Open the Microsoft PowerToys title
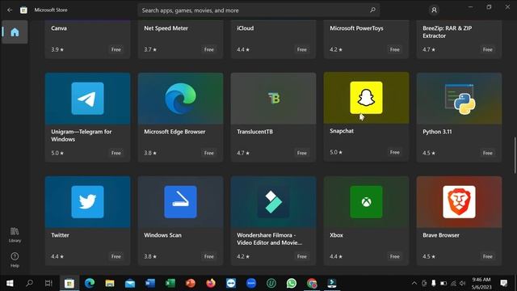The width and height of the screenshot is (517, 291). [356, 28]
